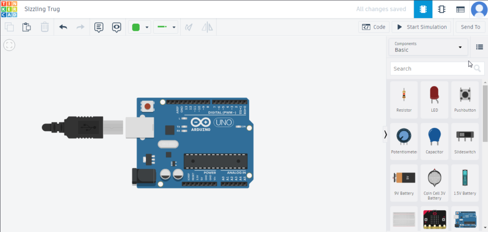Mirror the selected component

pos(207,27)
